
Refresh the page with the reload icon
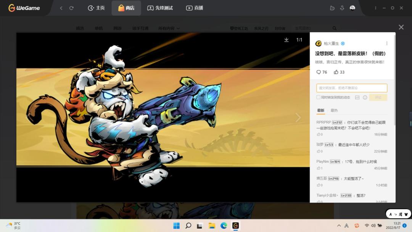click(71, 8)
